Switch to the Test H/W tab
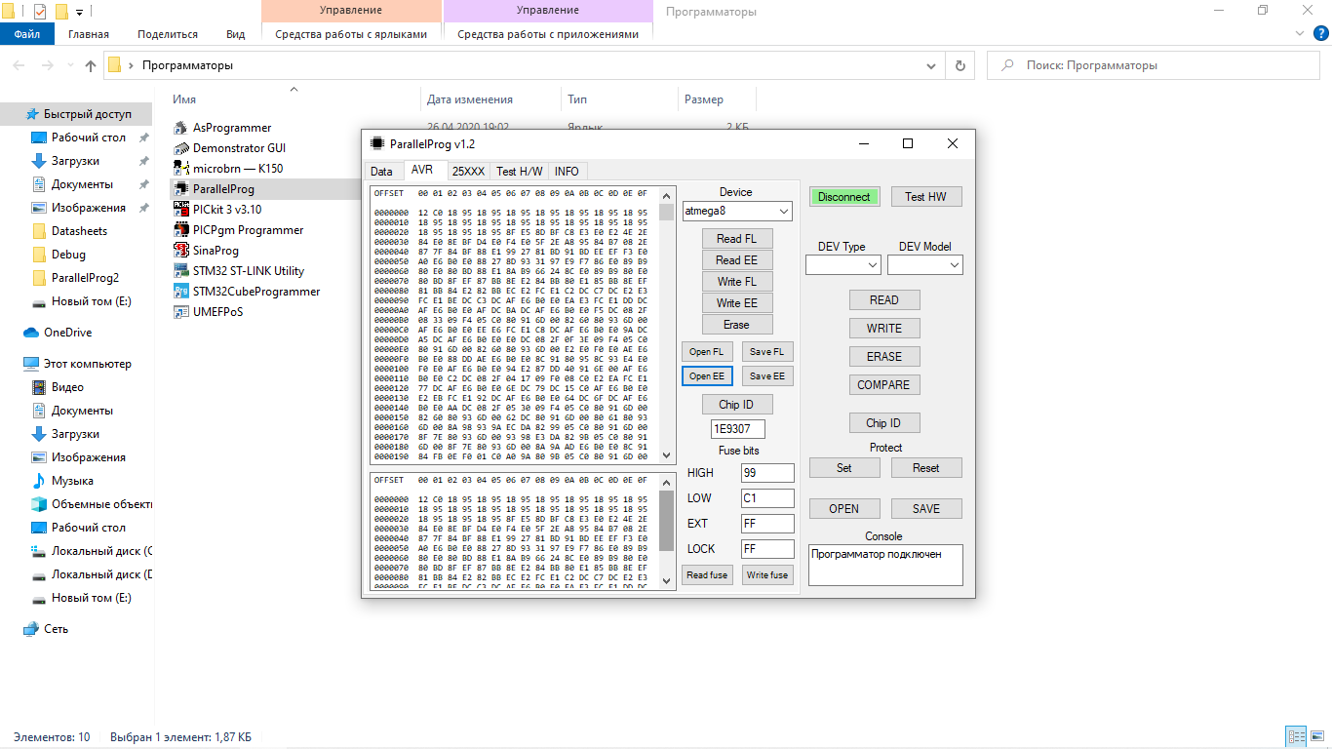 coord(520,171)
